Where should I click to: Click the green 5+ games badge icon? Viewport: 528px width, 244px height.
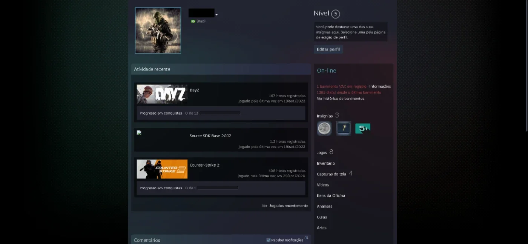(363, 128)
